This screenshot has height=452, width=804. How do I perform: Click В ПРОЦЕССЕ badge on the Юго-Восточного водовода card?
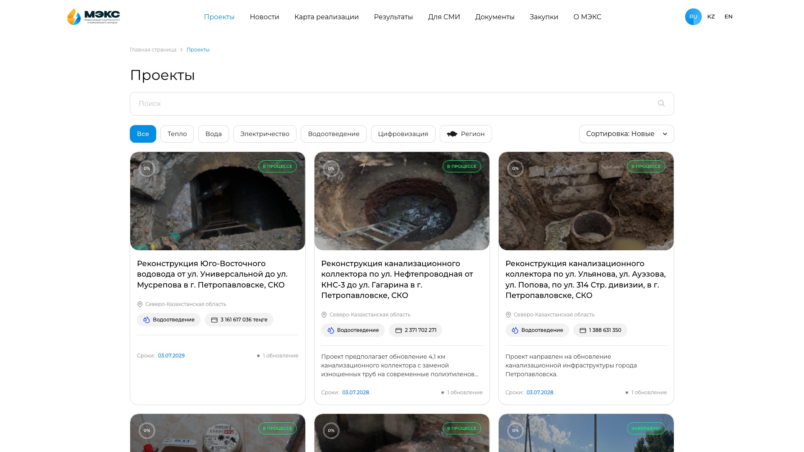[278, 166]
